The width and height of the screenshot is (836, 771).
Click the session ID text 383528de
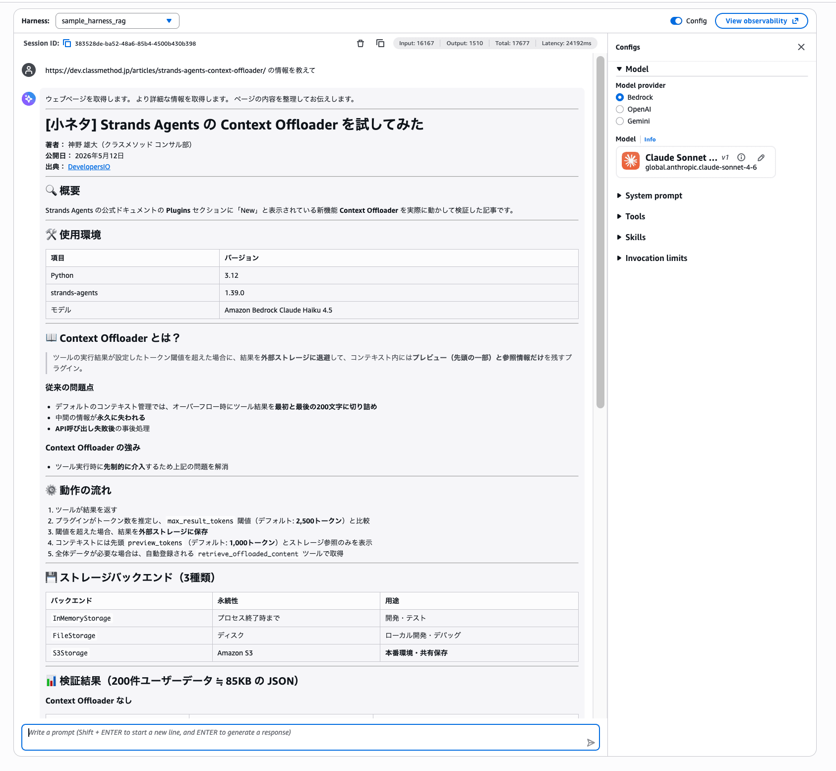point(135,44)
